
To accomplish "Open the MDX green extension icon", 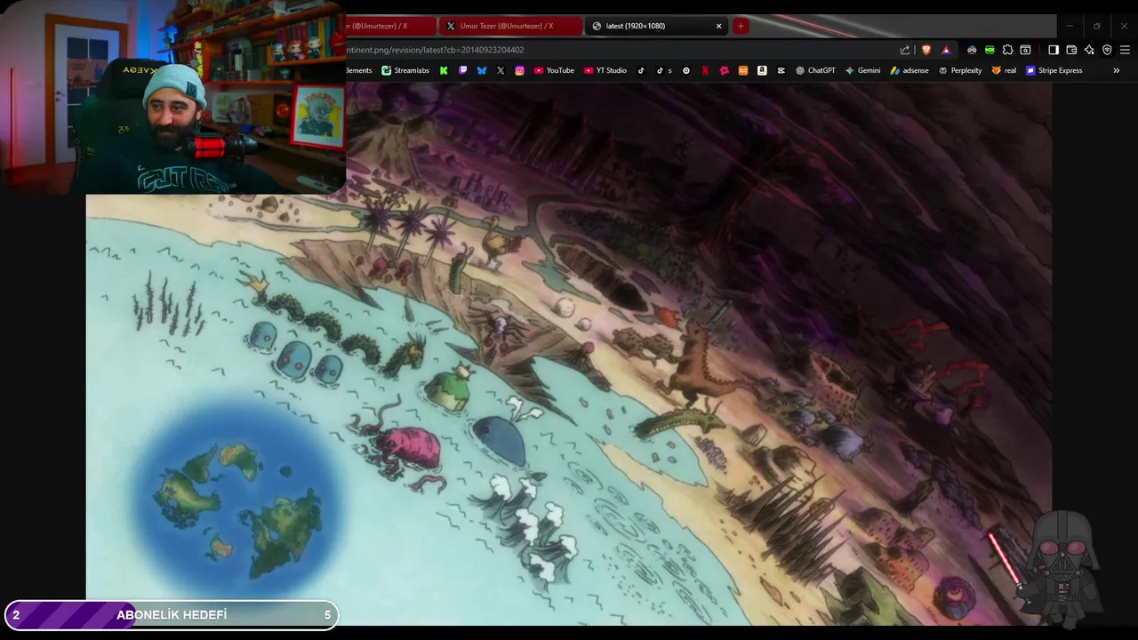I will (990, 50).
